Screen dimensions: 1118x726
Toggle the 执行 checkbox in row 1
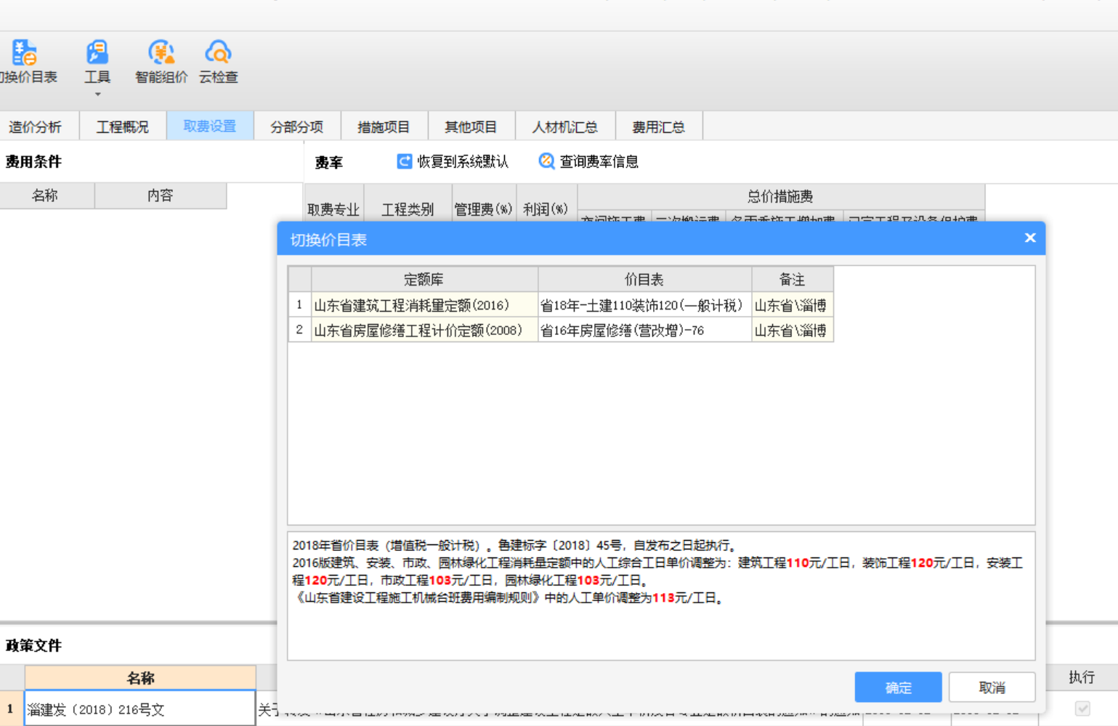(x=1082, y=708)
